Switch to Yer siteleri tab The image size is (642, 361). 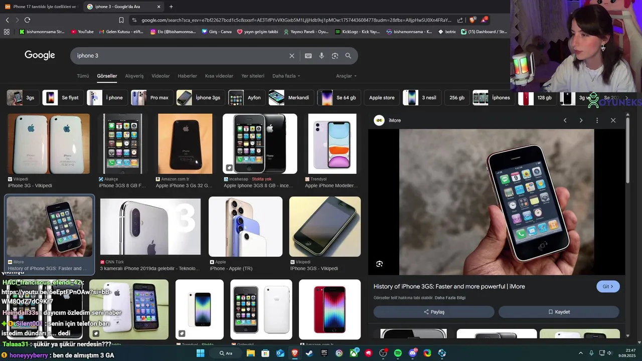tap(253, 76)
